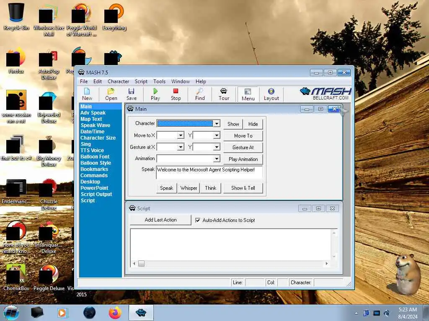
Task: Open the Help menu
Action: tap(201, 82)
